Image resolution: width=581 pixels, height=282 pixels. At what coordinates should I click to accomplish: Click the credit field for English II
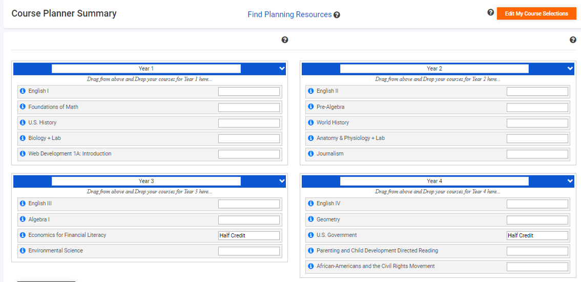click(537, 92)
